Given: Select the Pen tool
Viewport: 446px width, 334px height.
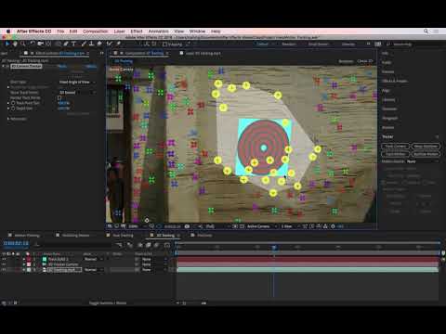Looking at the screenshot, I should [66, 44].
